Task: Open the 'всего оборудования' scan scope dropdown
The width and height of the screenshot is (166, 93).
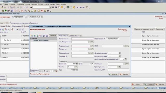Action: (x=54, y=71)
